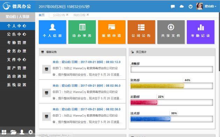Open the 待办事务 green tile

pyautogui.click(x=82, y=32)
